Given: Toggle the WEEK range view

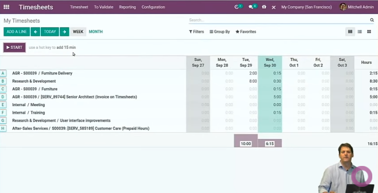Looking at the screenshot, I should tap(78, 32).
